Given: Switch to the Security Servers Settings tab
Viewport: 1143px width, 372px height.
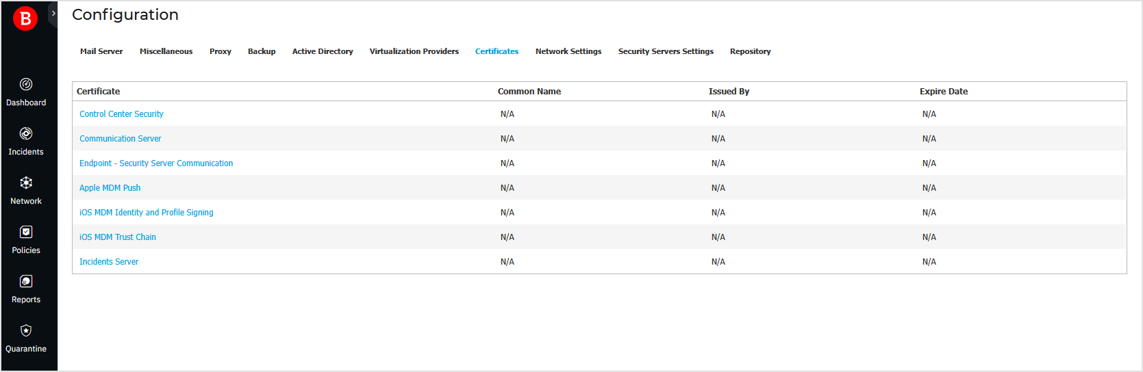Looking at the screenshot, I should pyautogui.click(x=666, y=51).
